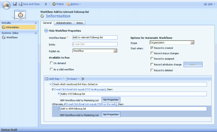Click the Information heading icon

click(x=42, y=16)
